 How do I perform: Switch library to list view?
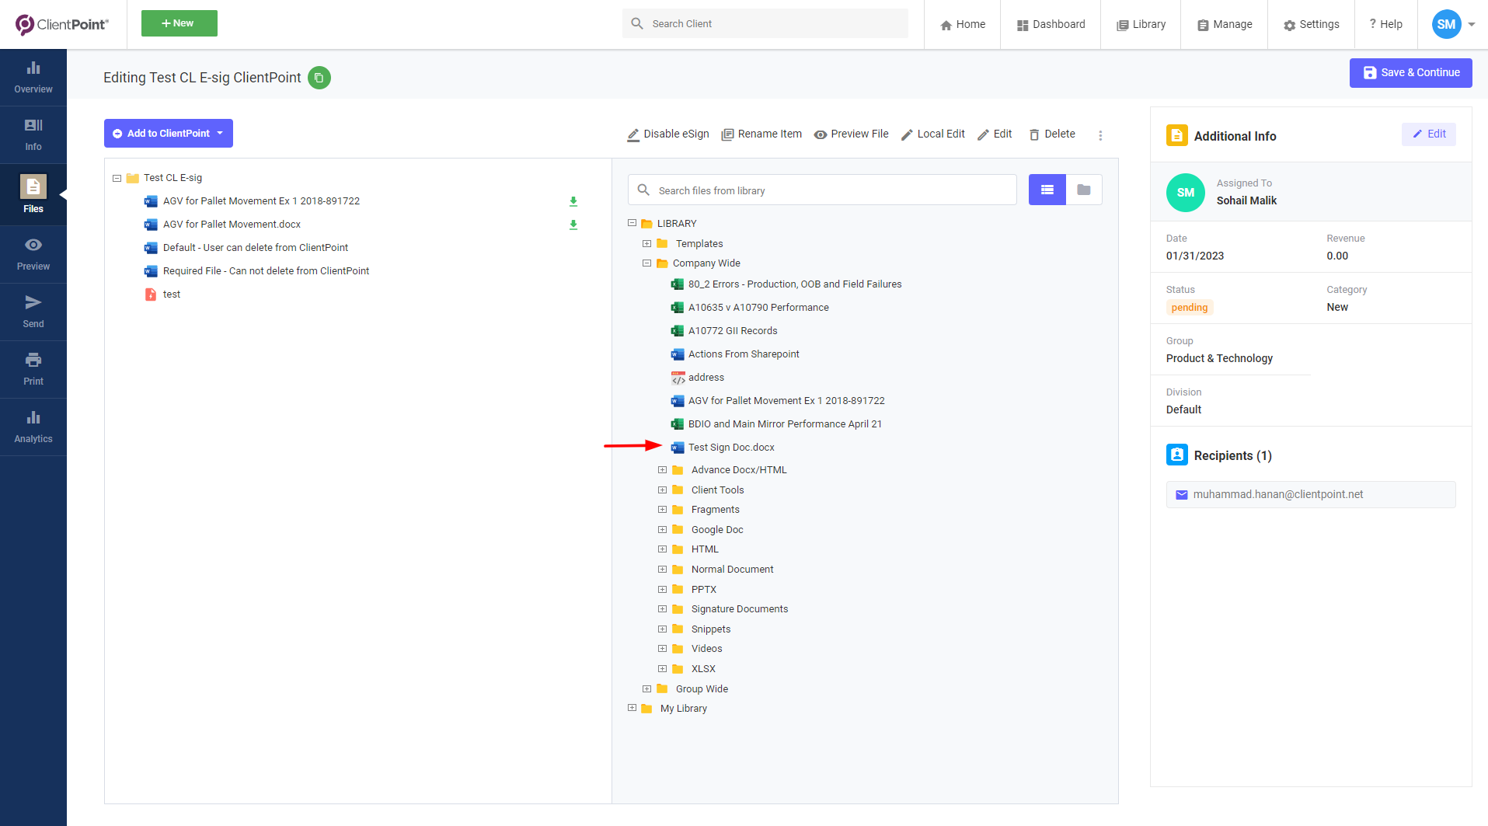[1047, 190]
